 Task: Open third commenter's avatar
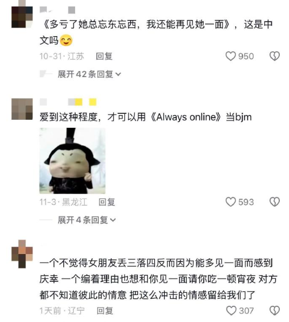pyautogui.click(x=22, y=254)
